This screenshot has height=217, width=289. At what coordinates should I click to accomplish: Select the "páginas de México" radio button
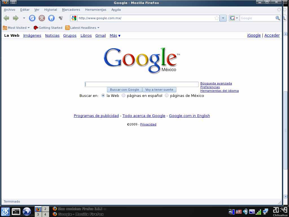click(x=167, y=96)
